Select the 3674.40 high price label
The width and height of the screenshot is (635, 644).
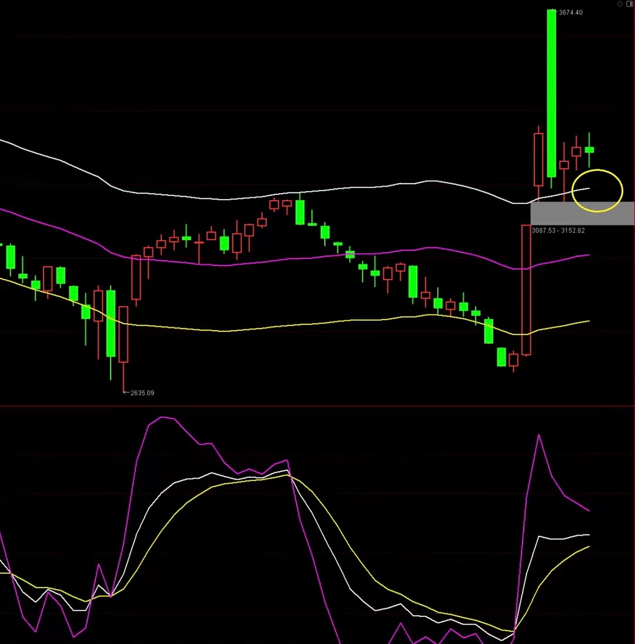pos(570,12)
